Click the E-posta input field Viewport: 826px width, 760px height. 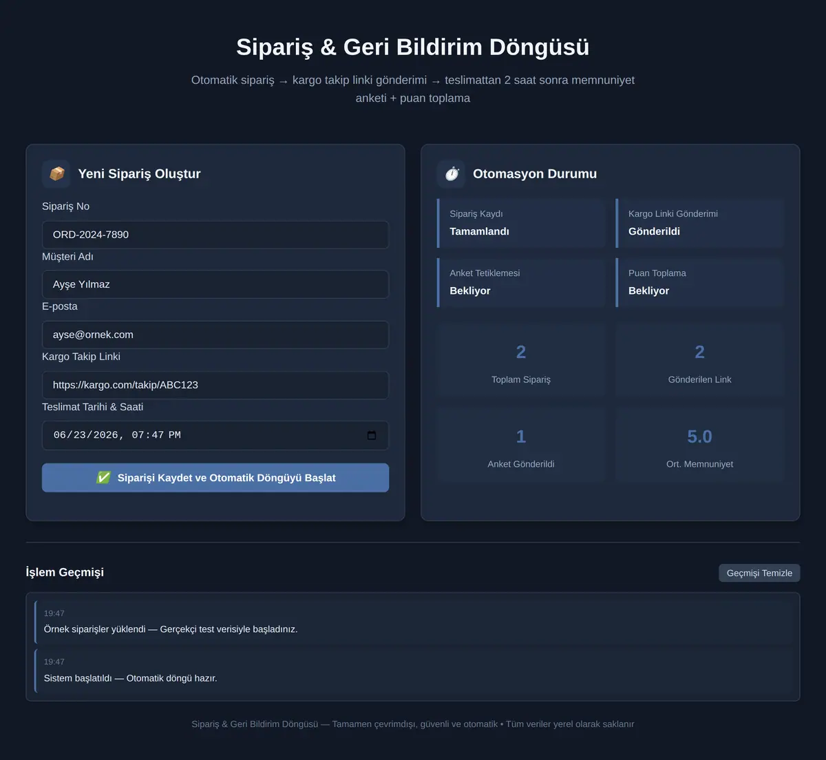pyautogui.click(x=215, y=335)
